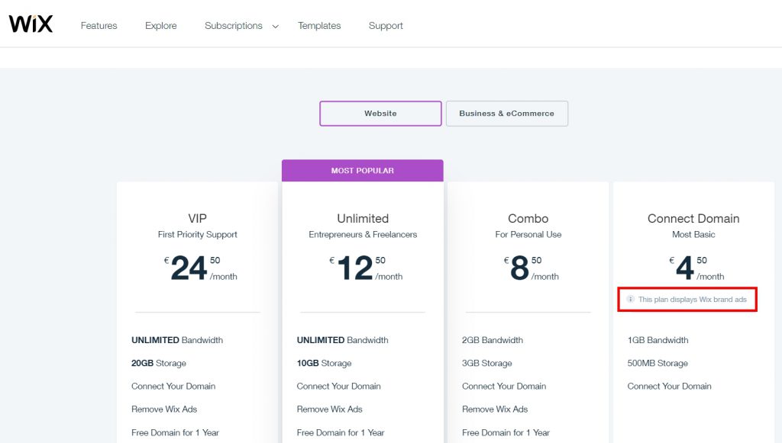Click the Wix logo

point(31,24)
